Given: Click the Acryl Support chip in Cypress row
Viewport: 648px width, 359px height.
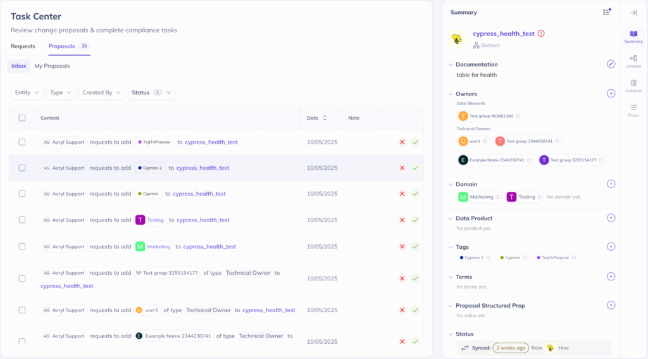Looking at the screenshot, I should pyautogui.click(x=64, y=194).
